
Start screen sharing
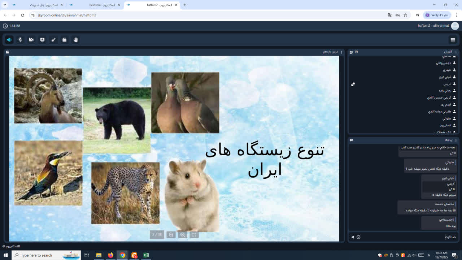(42, 40)
